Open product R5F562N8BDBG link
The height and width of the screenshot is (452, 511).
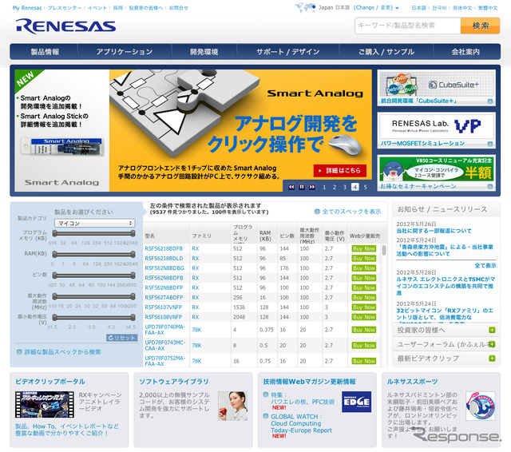point(164,268)
